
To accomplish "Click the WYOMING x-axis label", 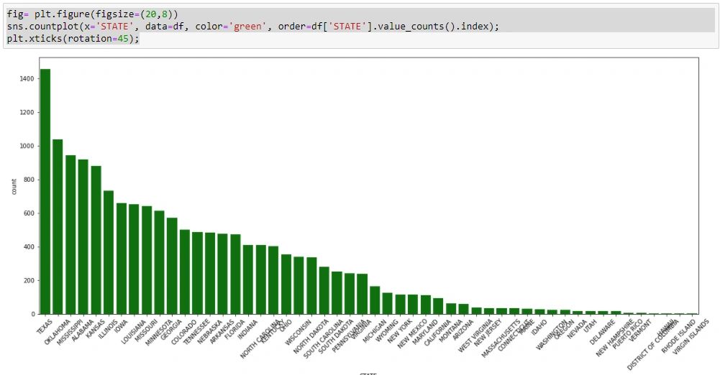I will pyautogui.click(x=387, y=330).
